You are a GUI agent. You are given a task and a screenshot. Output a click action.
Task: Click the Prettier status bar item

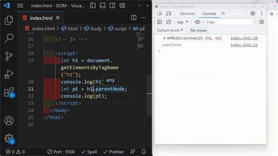click(x=113, y=152)
